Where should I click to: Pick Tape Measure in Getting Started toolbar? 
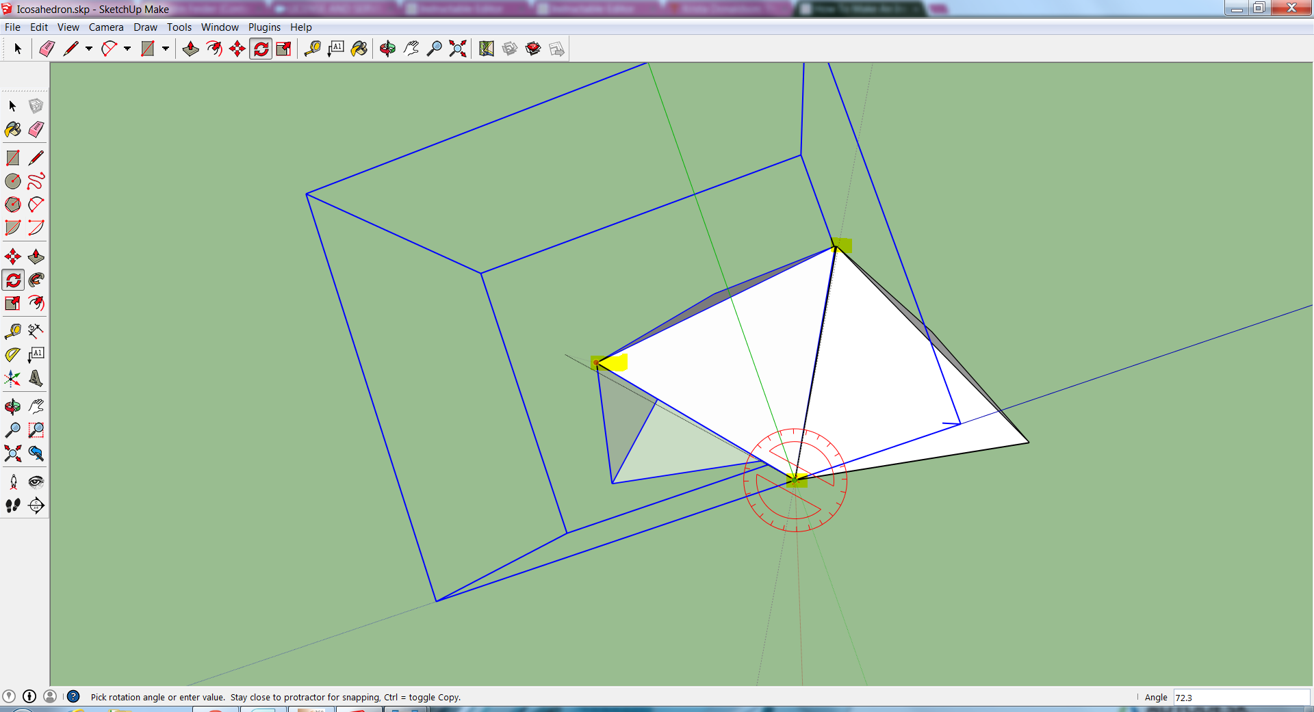pyautogui.click(x=313, y=49)
